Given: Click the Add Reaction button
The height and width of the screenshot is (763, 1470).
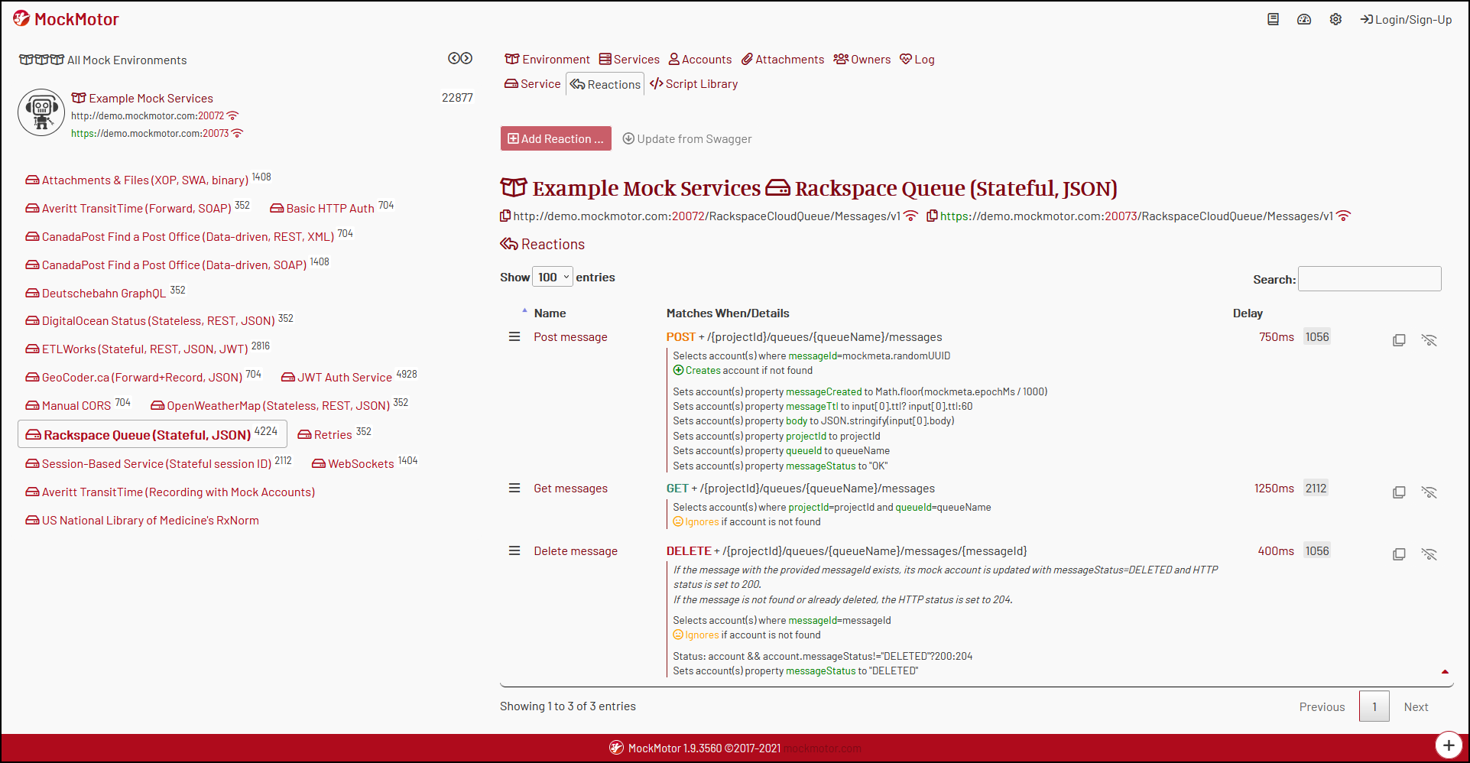Looking at the screenshot, I should (x=556, y=138).
